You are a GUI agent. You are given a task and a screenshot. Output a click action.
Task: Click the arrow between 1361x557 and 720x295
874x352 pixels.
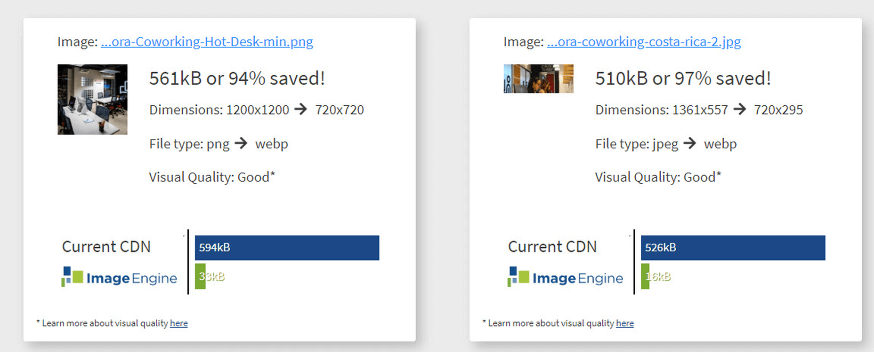tap(740, 110)
